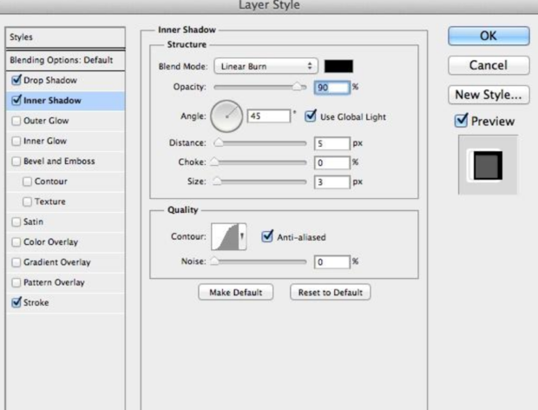This screenshot has width=538, height=410.
Task: Click the Noise value field
Action: click(331, 262)
